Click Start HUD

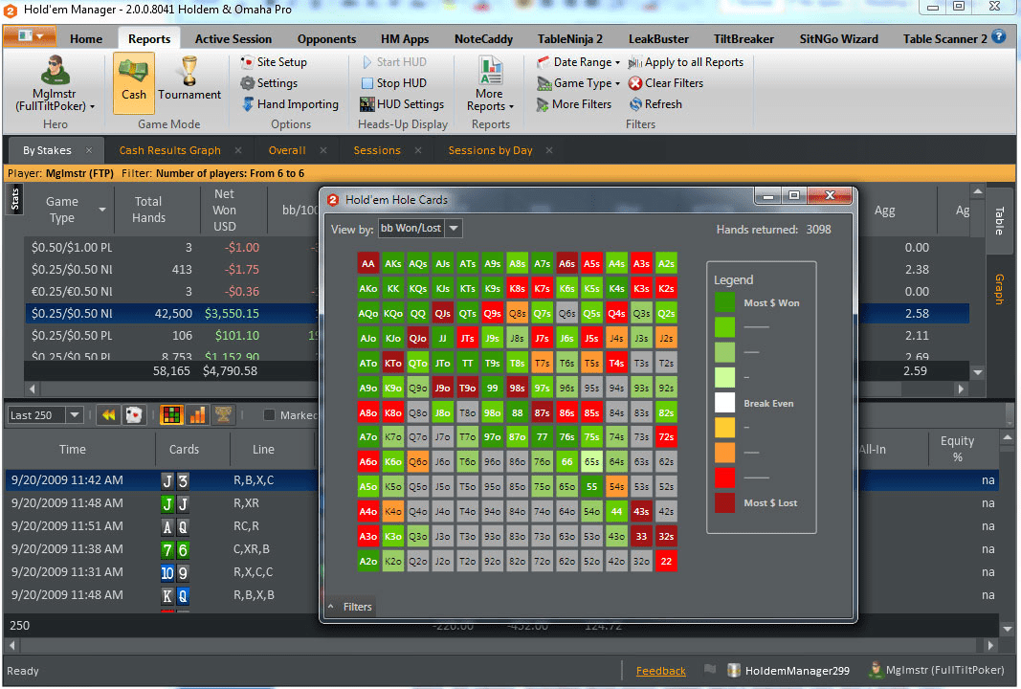(394, 62)
